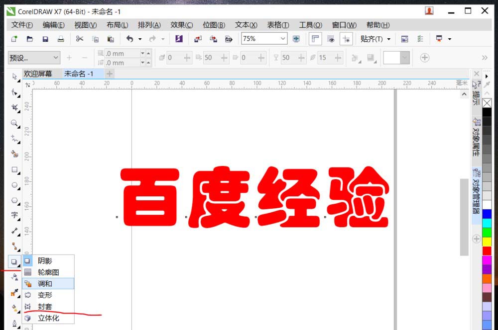Select the parallel dimension tool
The width and height of the screenshot is (498, 330).
coord(14,231)
